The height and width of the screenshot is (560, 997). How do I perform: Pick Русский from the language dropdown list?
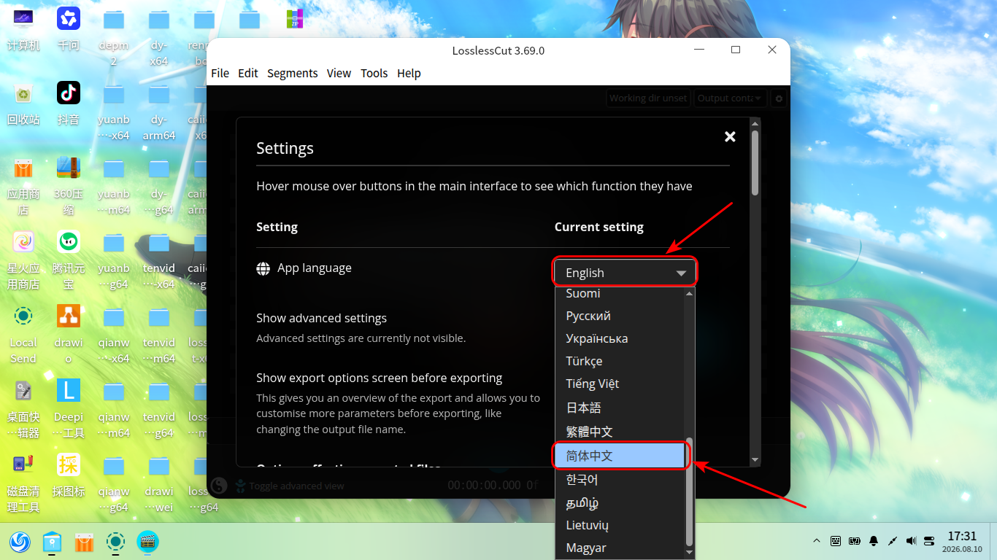[621, 316]
